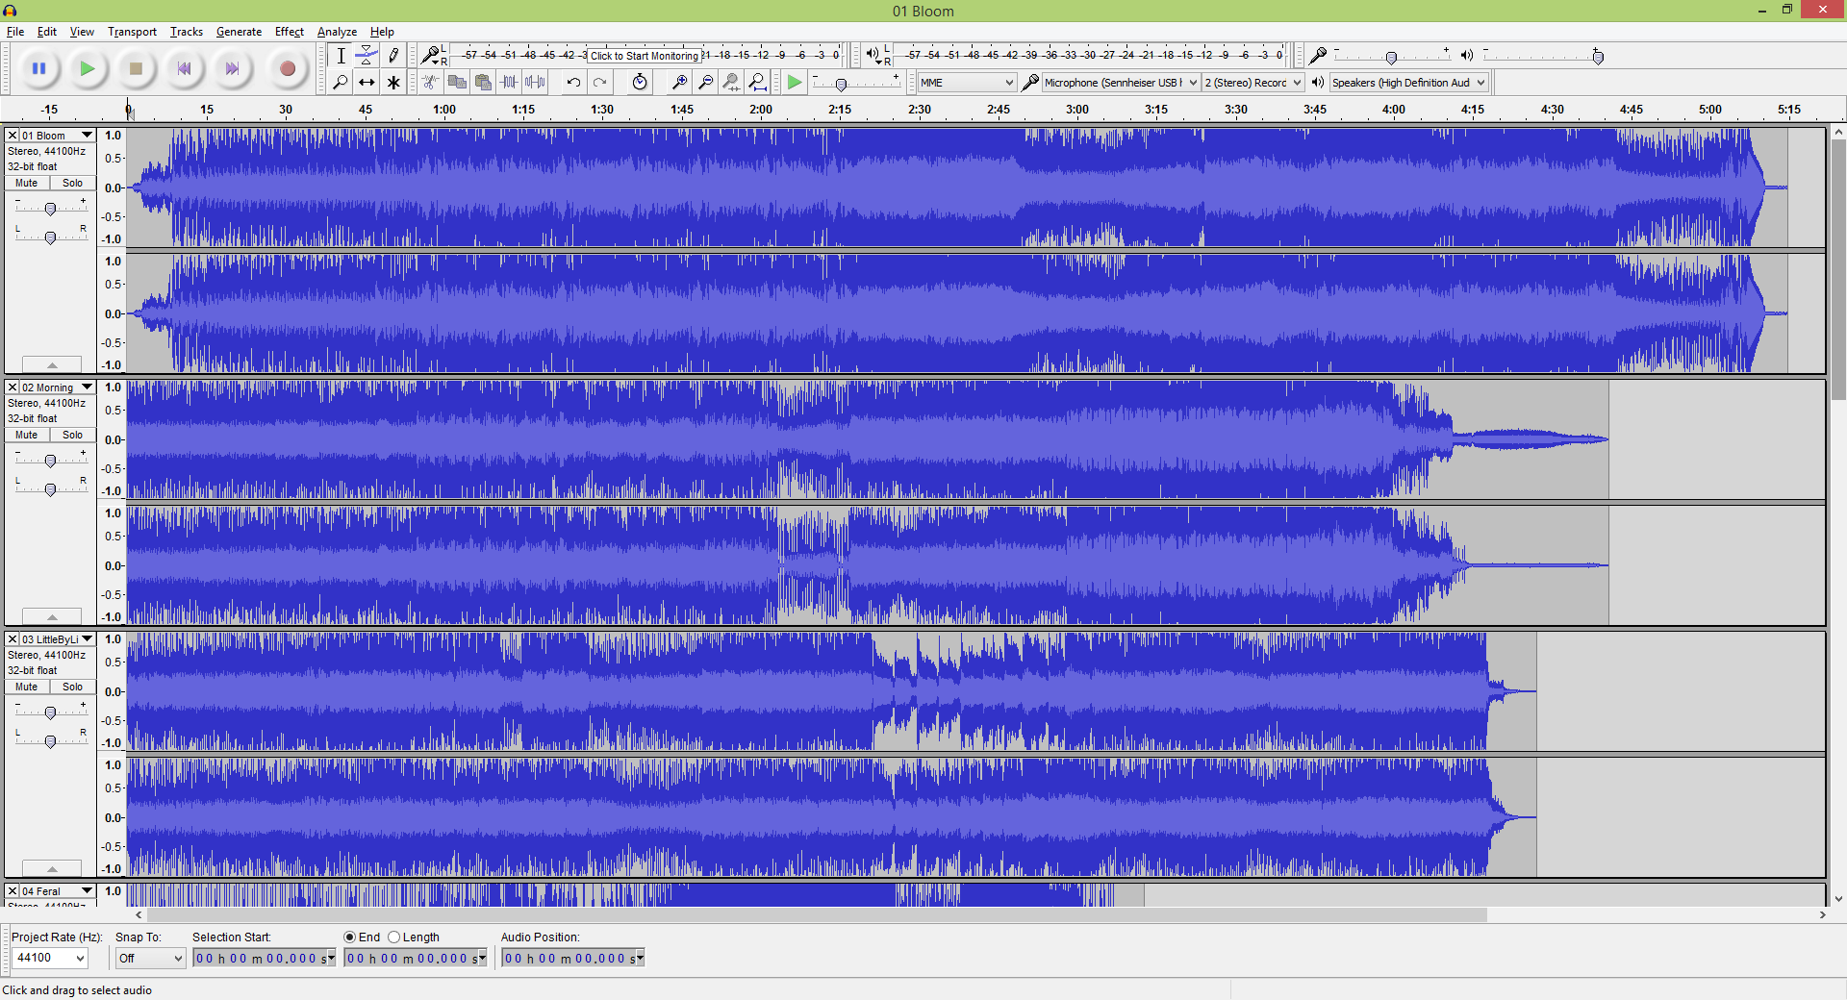This screenshot has width=1847, height=1000.
Task: Close the 03 LittleByLi track
Action: click(x=13, y=639)
